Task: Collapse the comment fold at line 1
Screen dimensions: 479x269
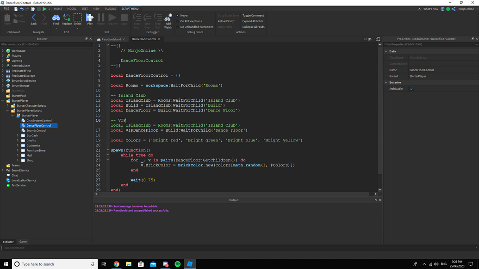Action: (107, 45)
